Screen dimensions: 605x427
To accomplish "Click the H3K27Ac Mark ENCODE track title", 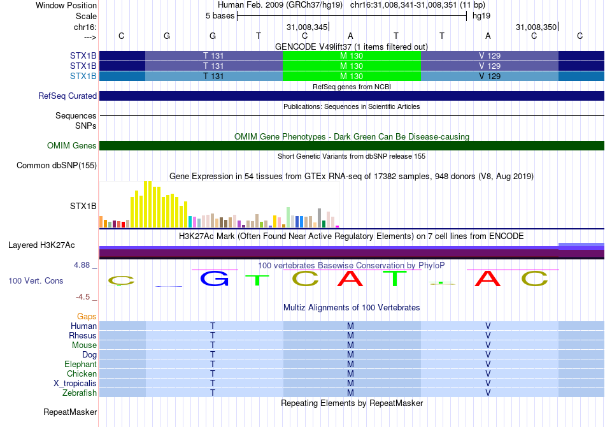I will click(x=352, y=236).
